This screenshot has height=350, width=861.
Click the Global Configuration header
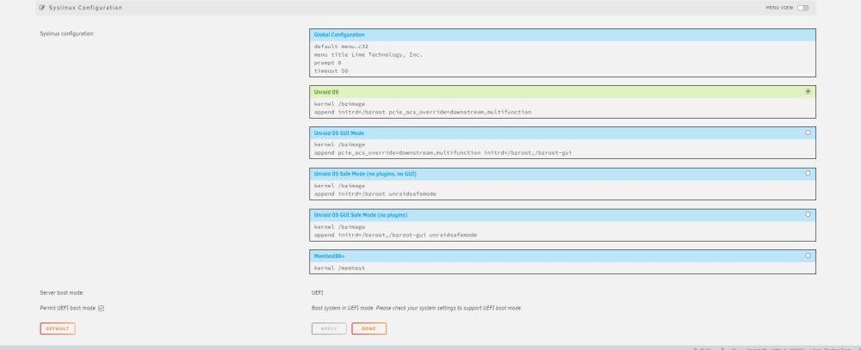point(338,34)
